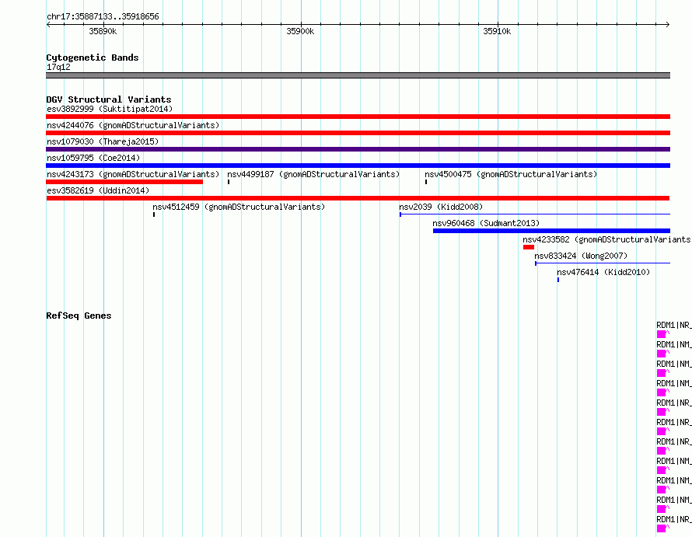Click the RefSeq Genes track title
The image size is (692, 537).
(x=79, y=316)
